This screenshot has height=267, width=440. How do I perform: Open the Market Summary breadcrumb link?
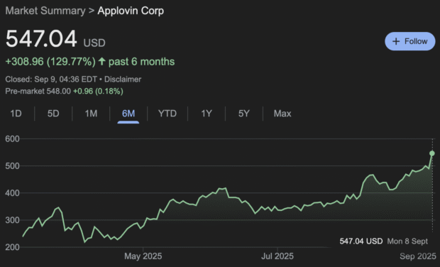tap(45, 11)
